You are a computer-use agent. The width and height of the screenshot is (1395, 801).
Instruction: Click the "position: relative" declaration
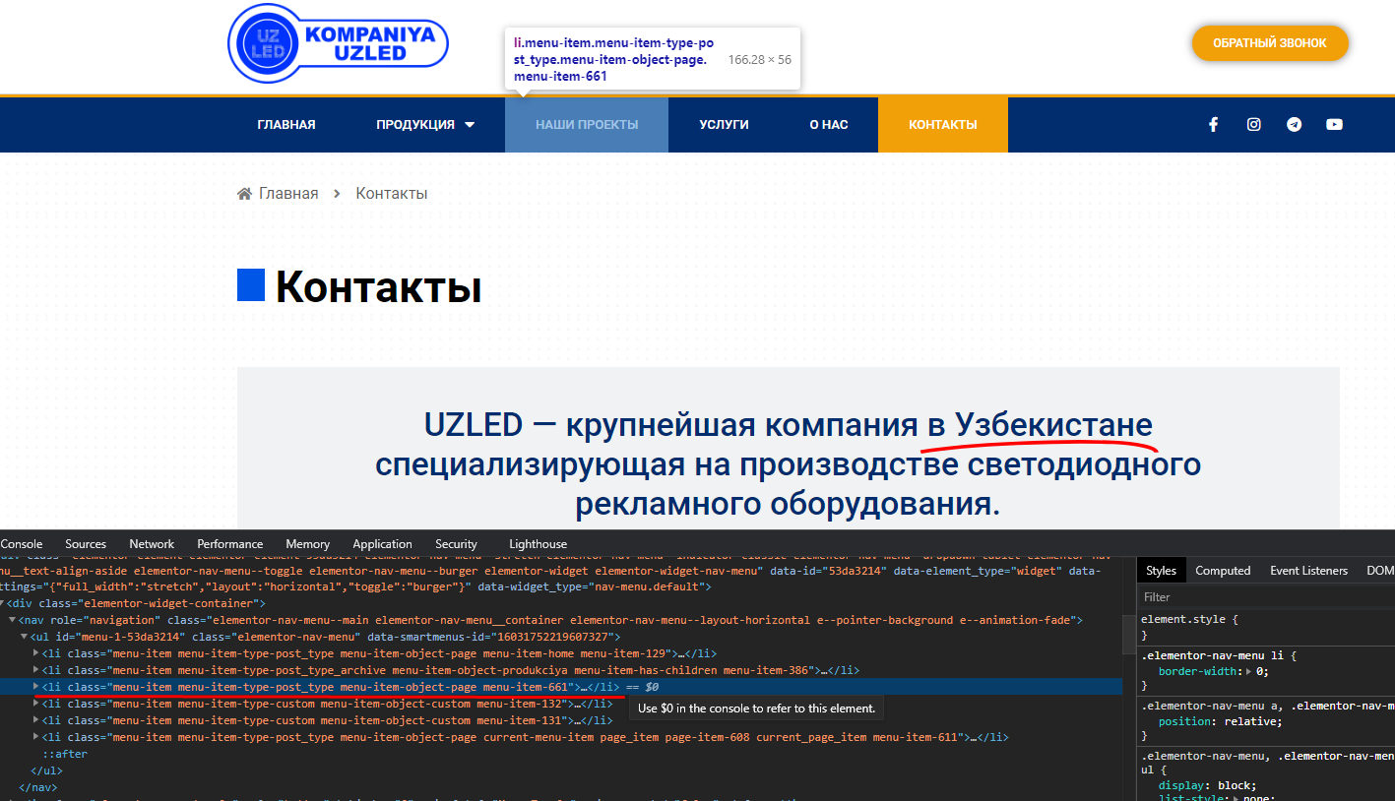1221,721
